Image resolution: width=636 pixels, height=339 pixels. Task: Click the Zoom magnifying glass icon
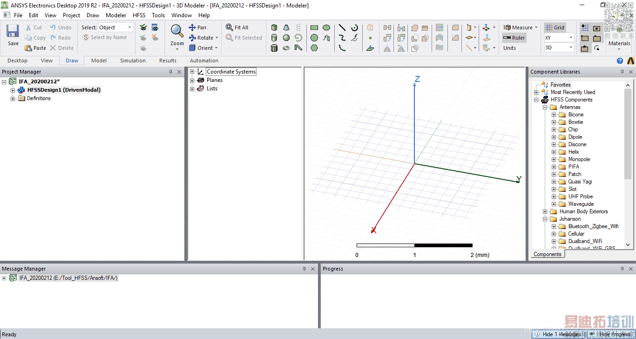coord(177,31)
